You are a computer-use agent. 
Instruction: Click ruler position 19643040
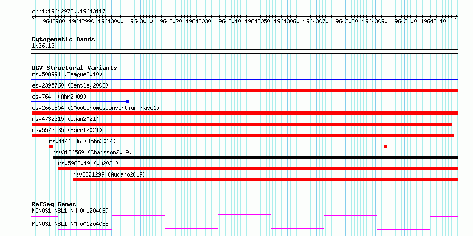click(228, 21)
